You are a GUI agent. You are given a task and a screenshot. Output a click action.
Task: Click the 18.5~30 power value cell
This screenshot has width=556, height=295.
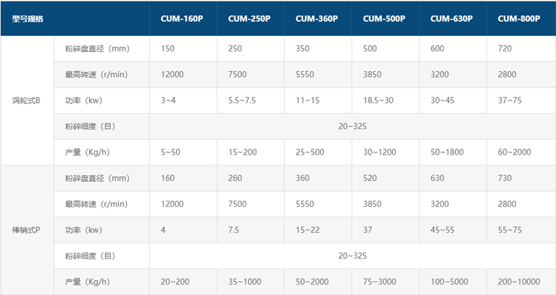click(x=379, y=100)
